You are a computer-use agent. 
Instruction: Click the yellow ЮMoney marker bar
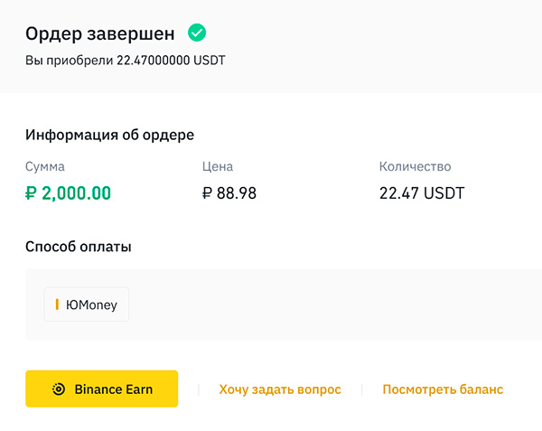click(x=57, y=305)
